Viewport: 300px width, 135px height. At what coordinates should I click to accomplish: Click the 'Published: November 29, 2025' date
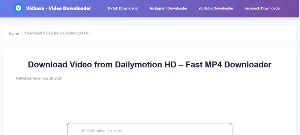39,78
